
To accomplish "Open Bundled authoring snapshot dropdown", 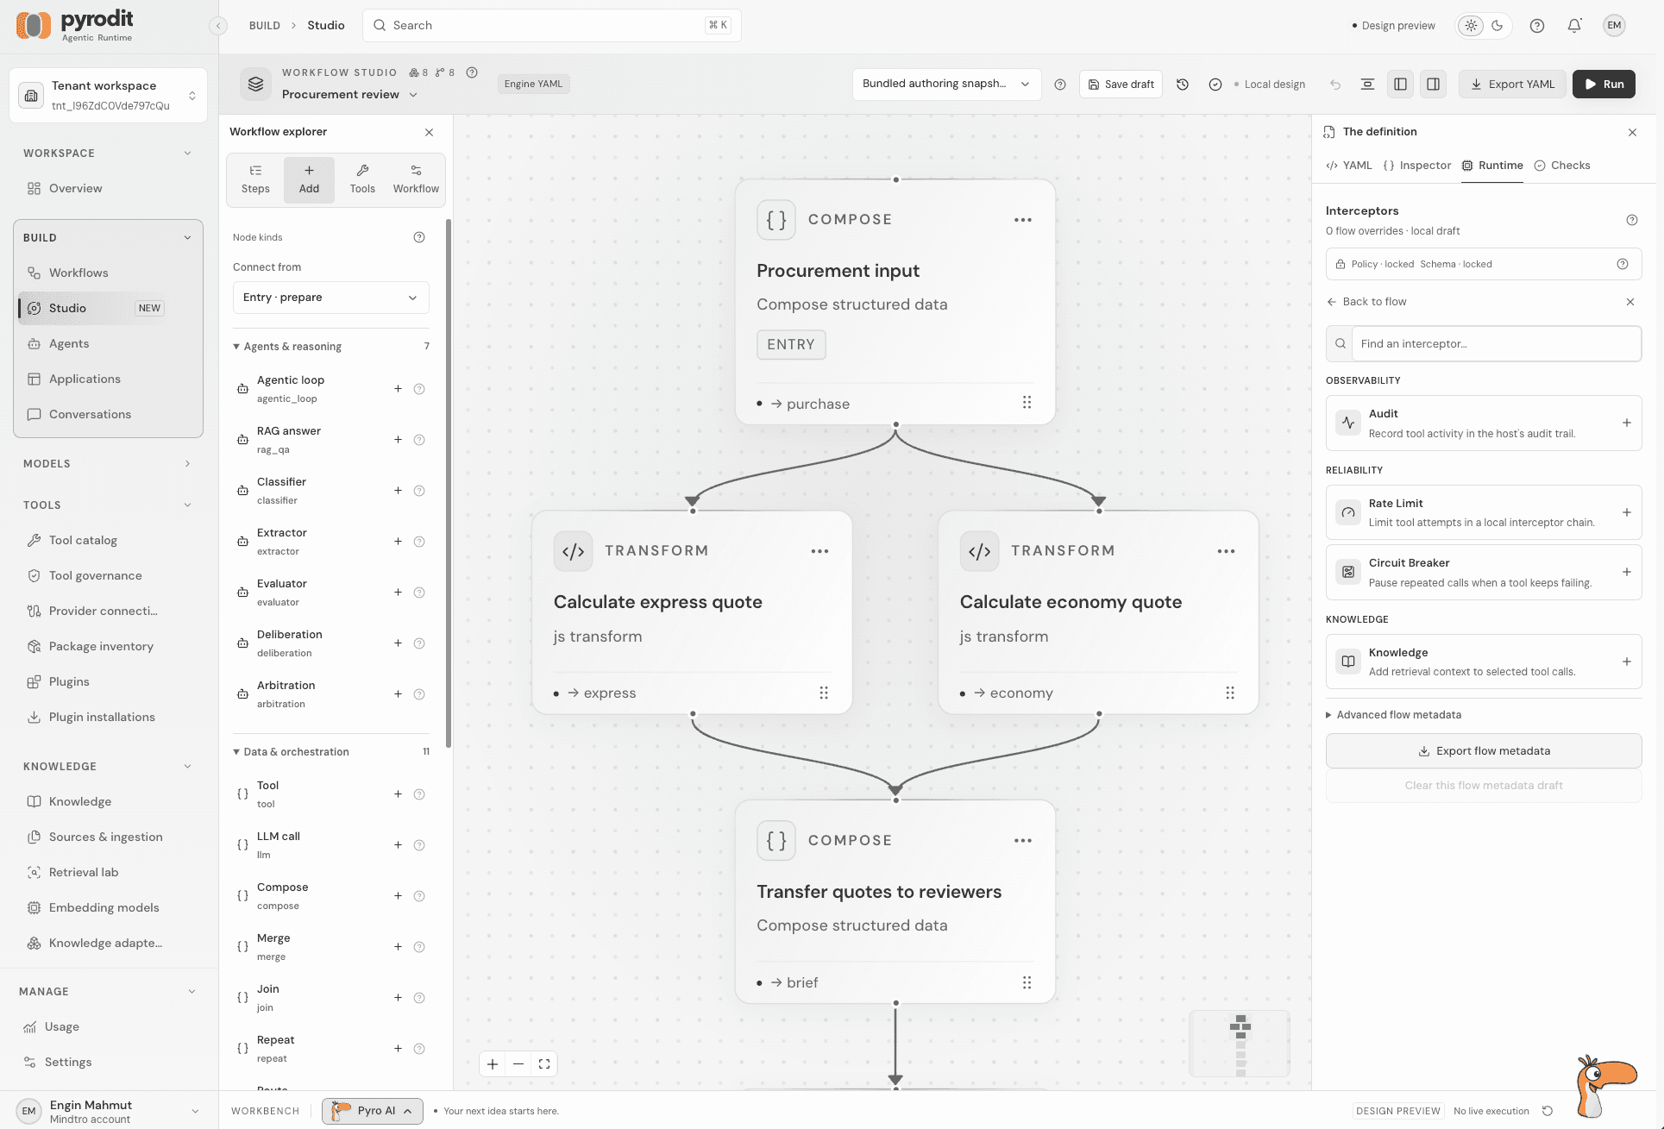I will click(x=946, y=84).
